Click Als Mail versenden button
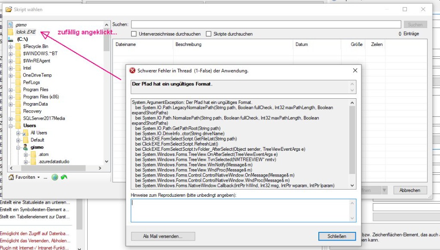The image size is (440, 250). 163,236
